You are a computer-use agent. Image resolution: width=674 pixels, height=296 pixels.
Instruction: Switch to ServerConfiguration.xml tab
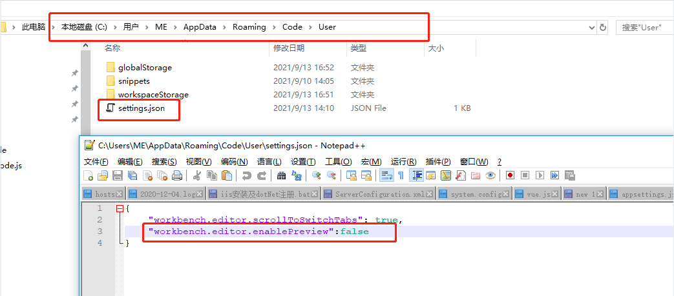click(x=379, y=194)
